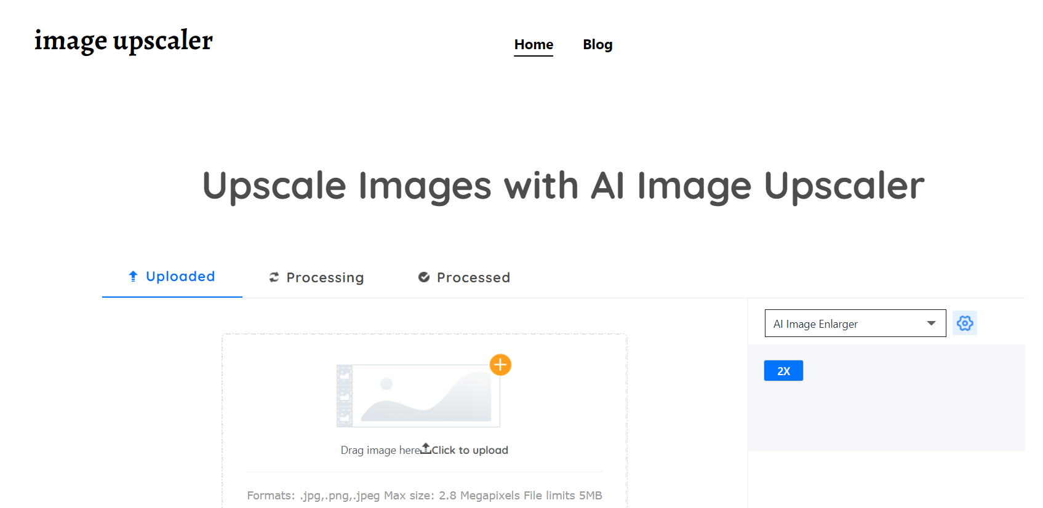This screenshot has width=1043, height=508.
Task: Click the refresh icon beside Processing
Action: [274, 277]
